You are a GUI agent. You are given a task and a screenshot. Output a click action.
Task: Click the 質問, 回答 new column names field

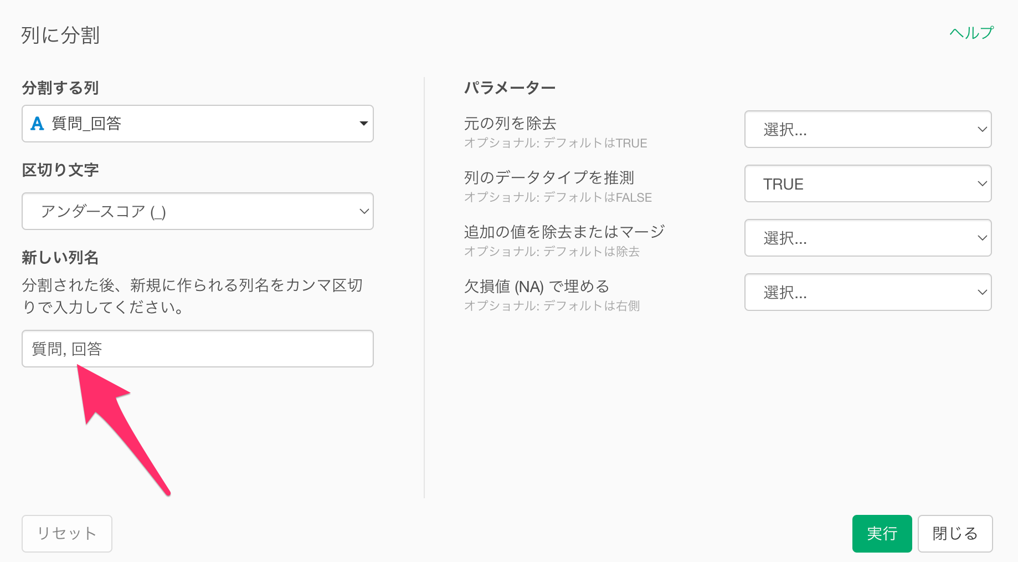[x=197, y=349]
